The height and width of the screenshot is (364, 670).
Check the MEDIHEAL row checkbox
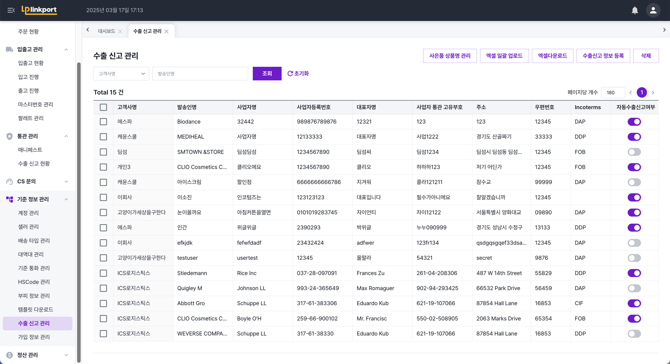(103, 137)
